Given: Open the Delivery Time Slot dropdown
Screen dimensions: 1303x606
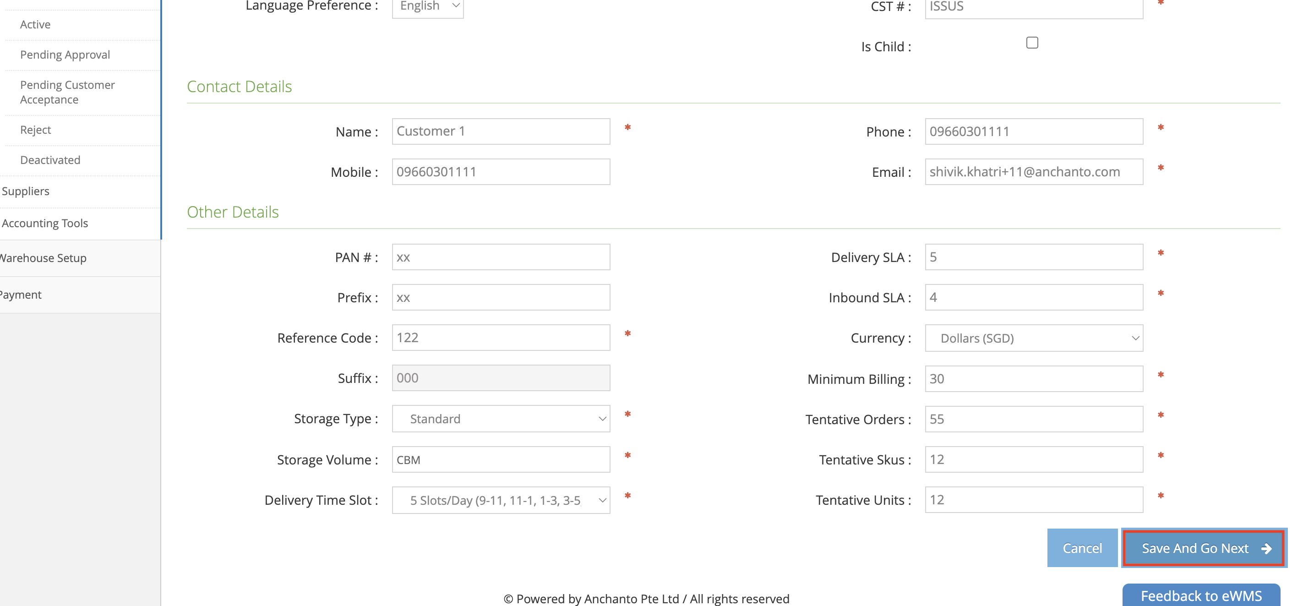Looking at the screenshot, I should point(501,500).
